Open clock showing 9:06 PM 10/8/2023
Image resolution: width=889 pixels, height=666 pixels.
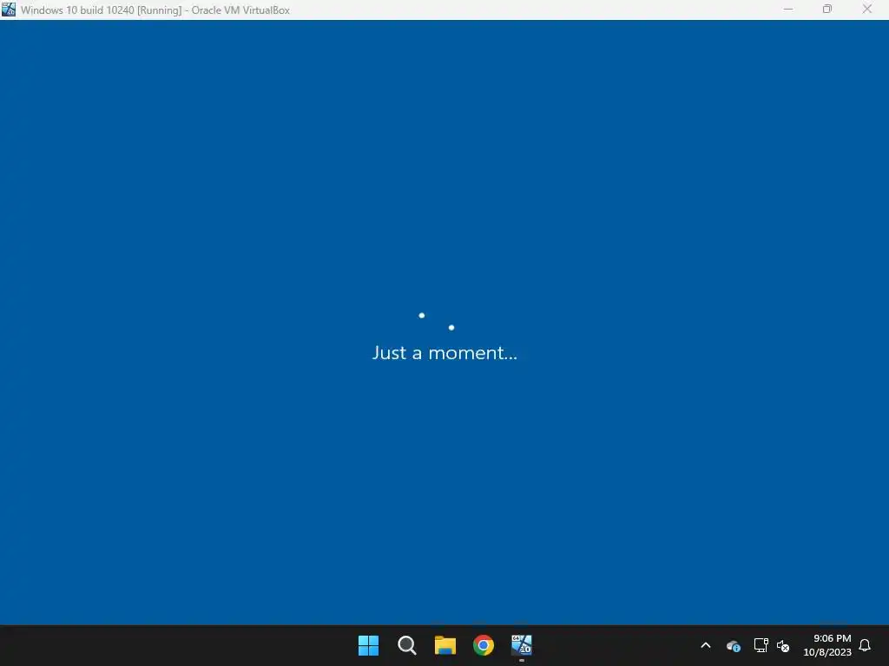click(827, 645)
